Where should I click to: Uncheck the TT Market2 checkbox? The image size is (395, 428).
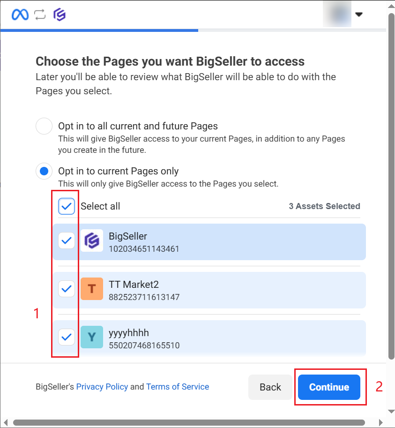click(x=67, y=289)
